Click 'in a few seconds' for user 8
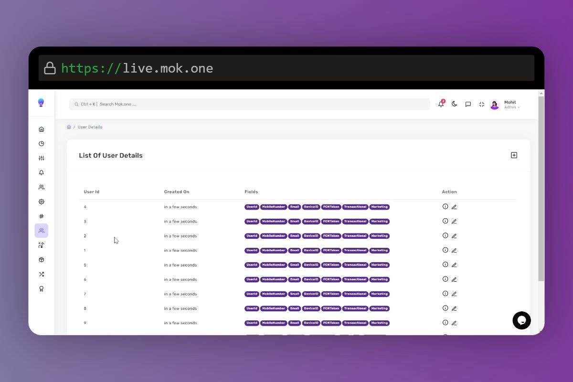This screenshot has width=573, height=382. [x=180, y=308]
